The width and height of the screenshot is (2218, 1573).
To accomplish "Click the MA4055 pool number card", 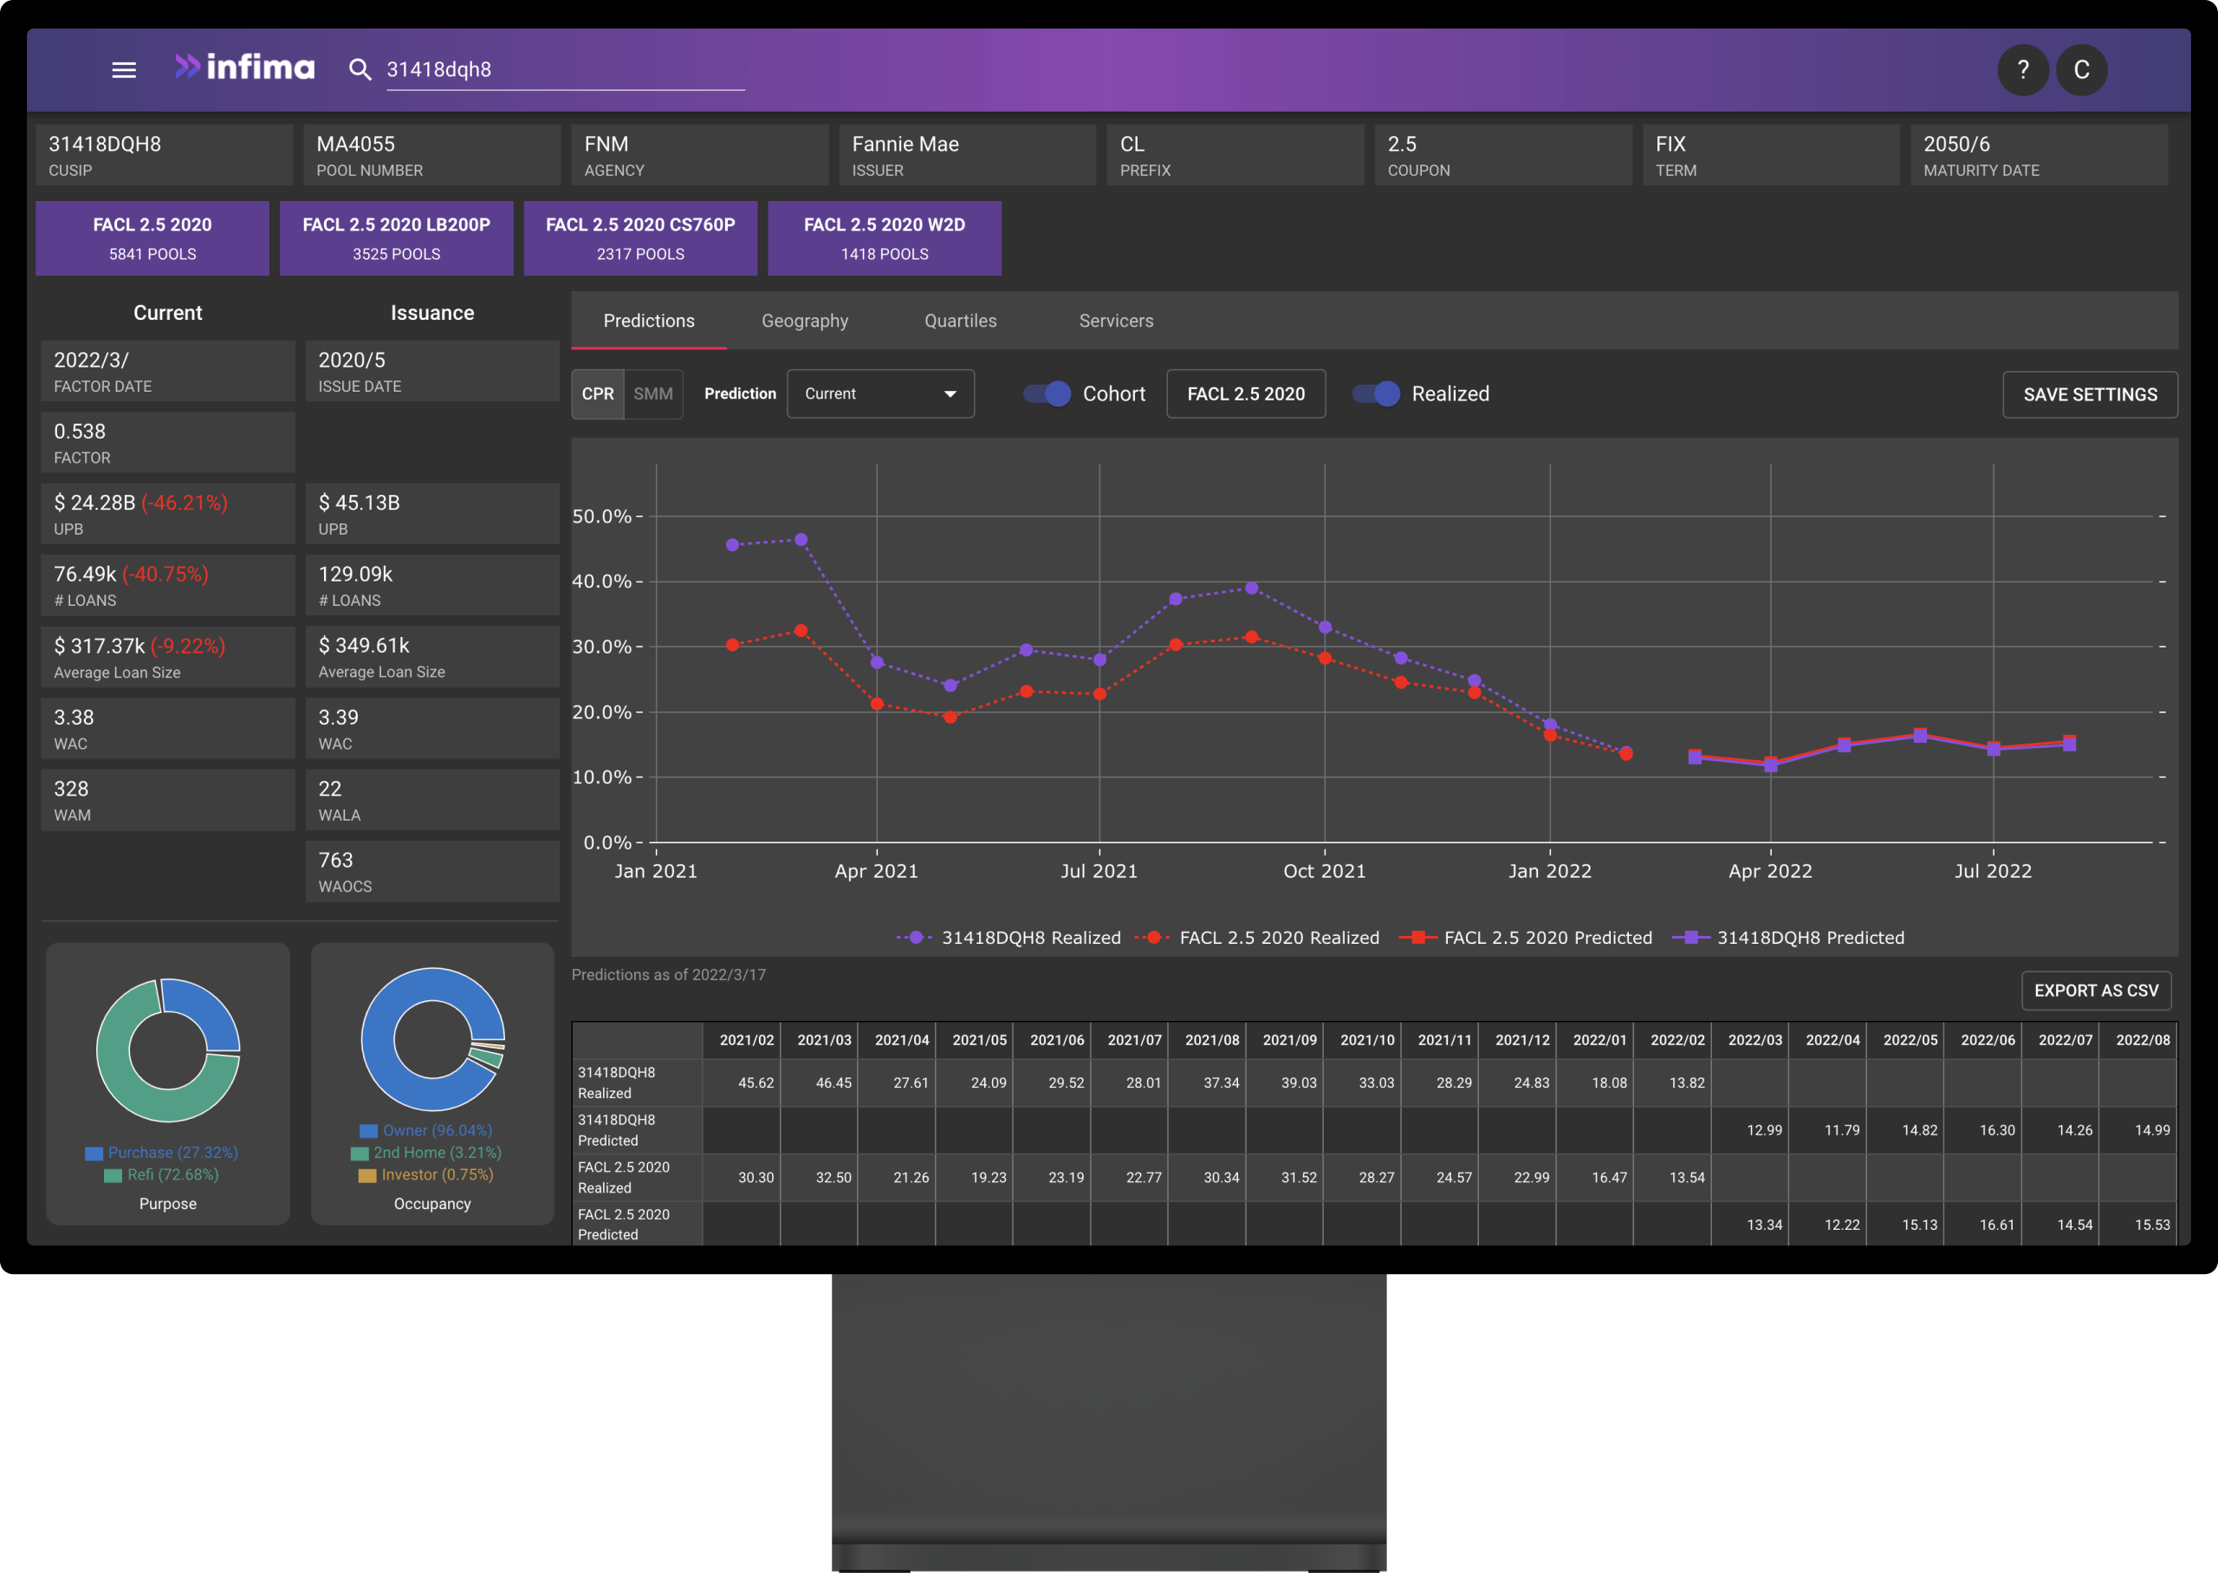I will (431, 155).
